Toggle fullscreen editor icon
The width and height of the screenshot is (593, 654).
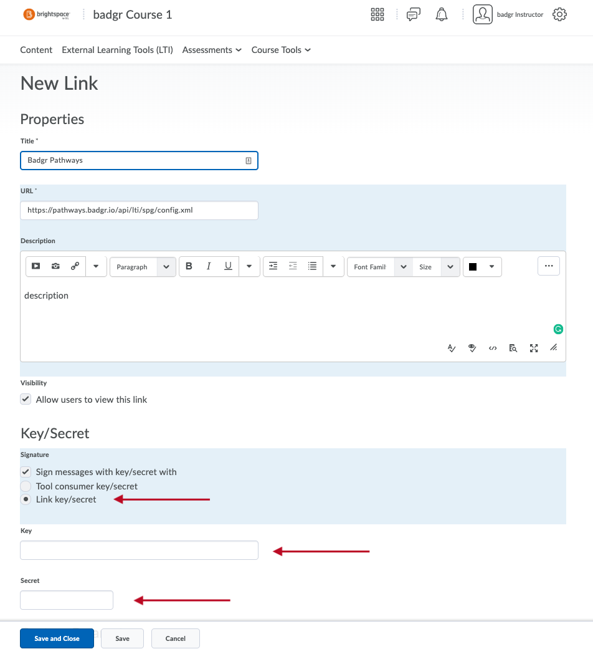pyautogui.click(x=534, y=348)
